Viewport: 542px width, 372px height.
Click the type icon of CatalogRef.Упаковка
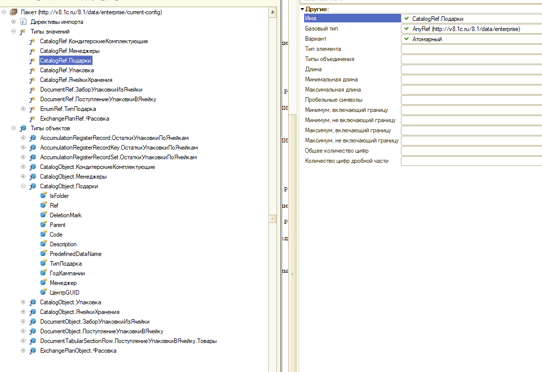pyautogui.click(x=32, y=70)
